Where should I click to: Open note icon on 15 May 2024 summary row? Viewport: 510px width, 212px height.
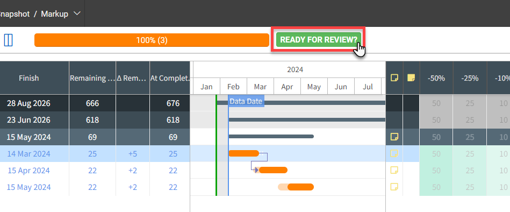click(394, 137)
